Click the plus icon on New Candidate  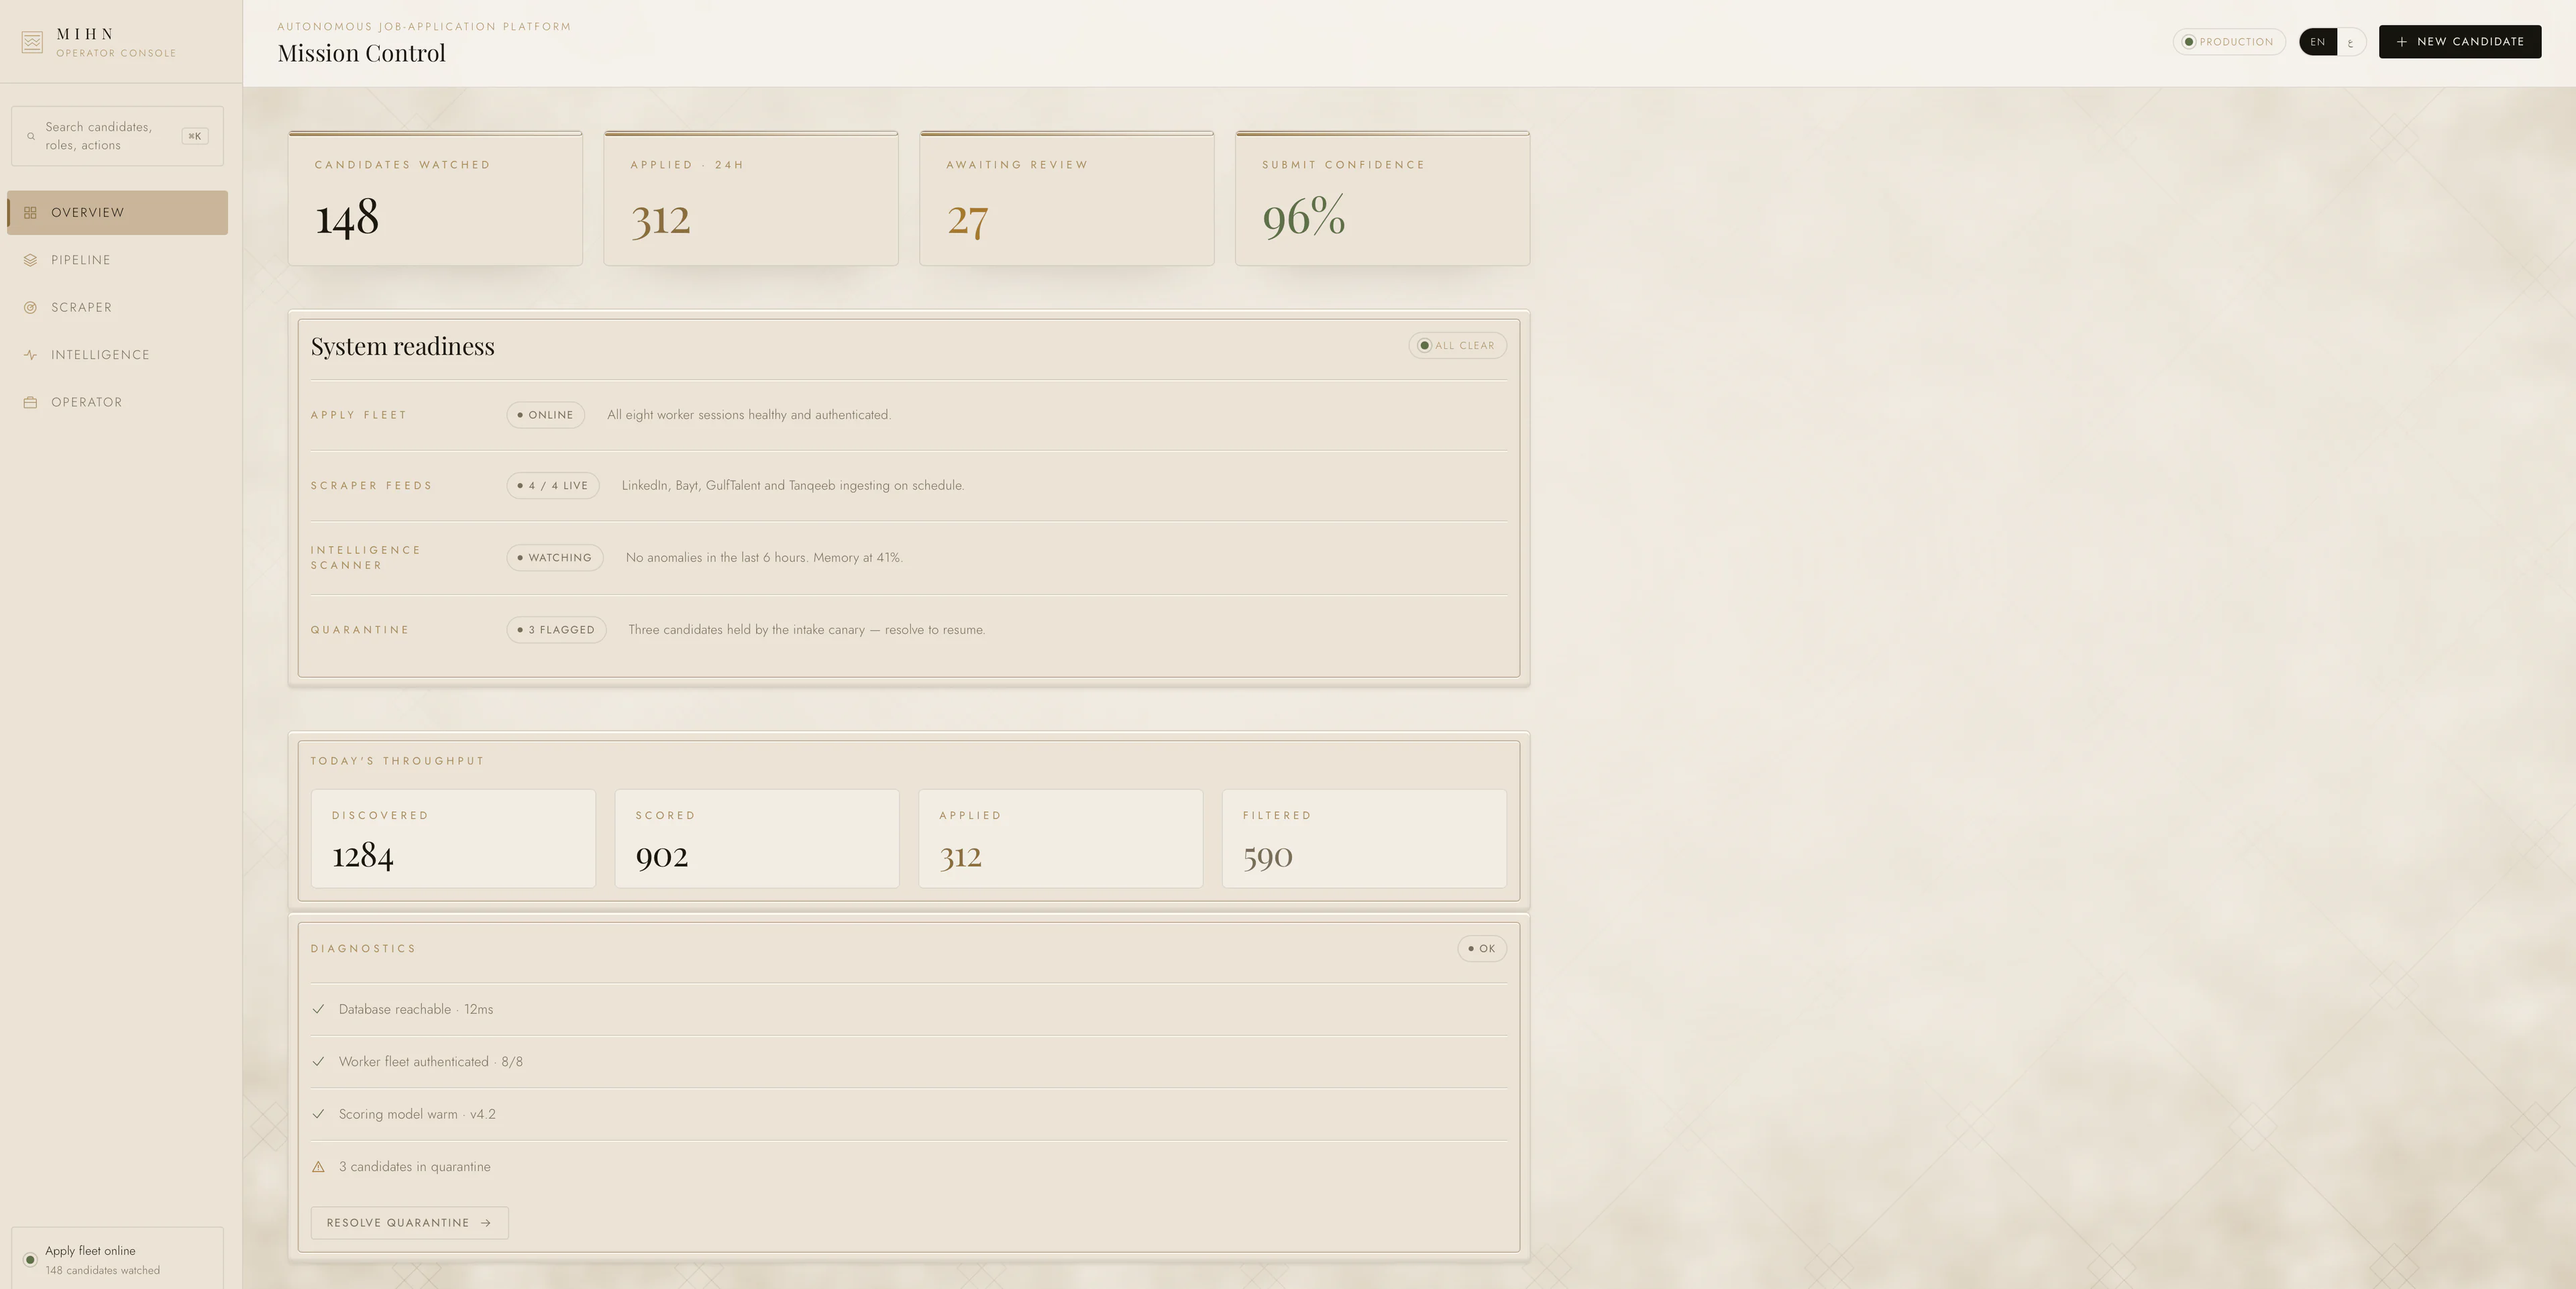coord(2402,42)
